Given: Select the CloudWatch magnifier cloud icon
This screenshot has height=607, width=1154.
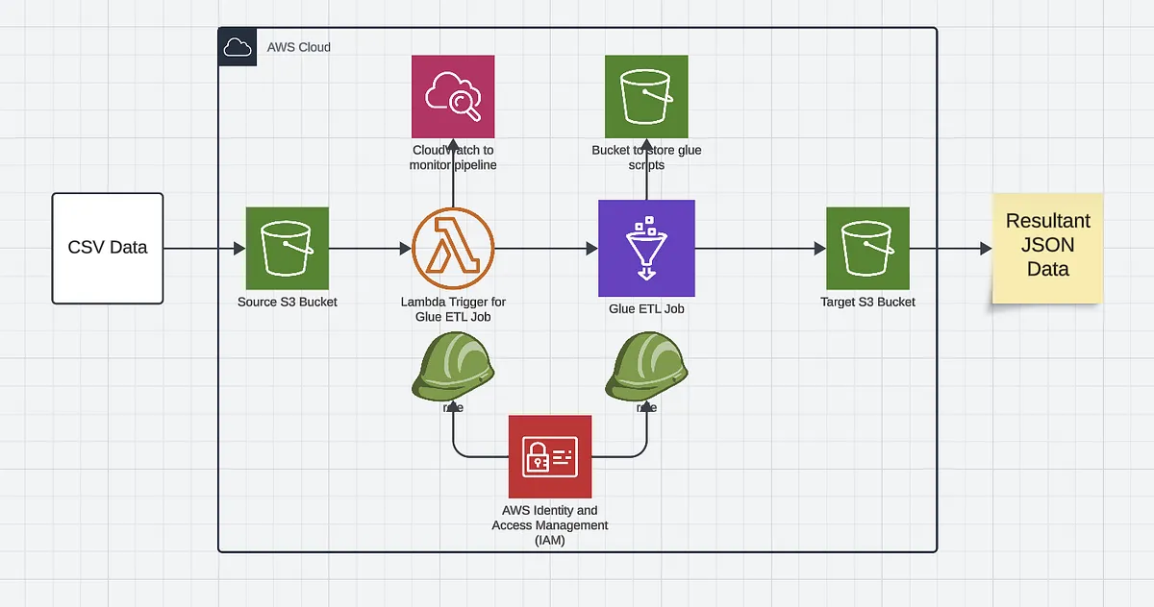Looking at the screenshot, I should pyautogui.click(x=453, y=96).
